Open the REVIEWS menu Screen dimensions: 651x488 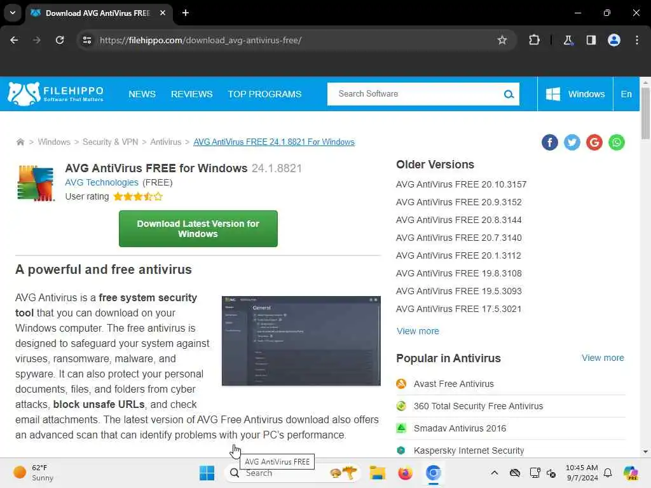192,94
